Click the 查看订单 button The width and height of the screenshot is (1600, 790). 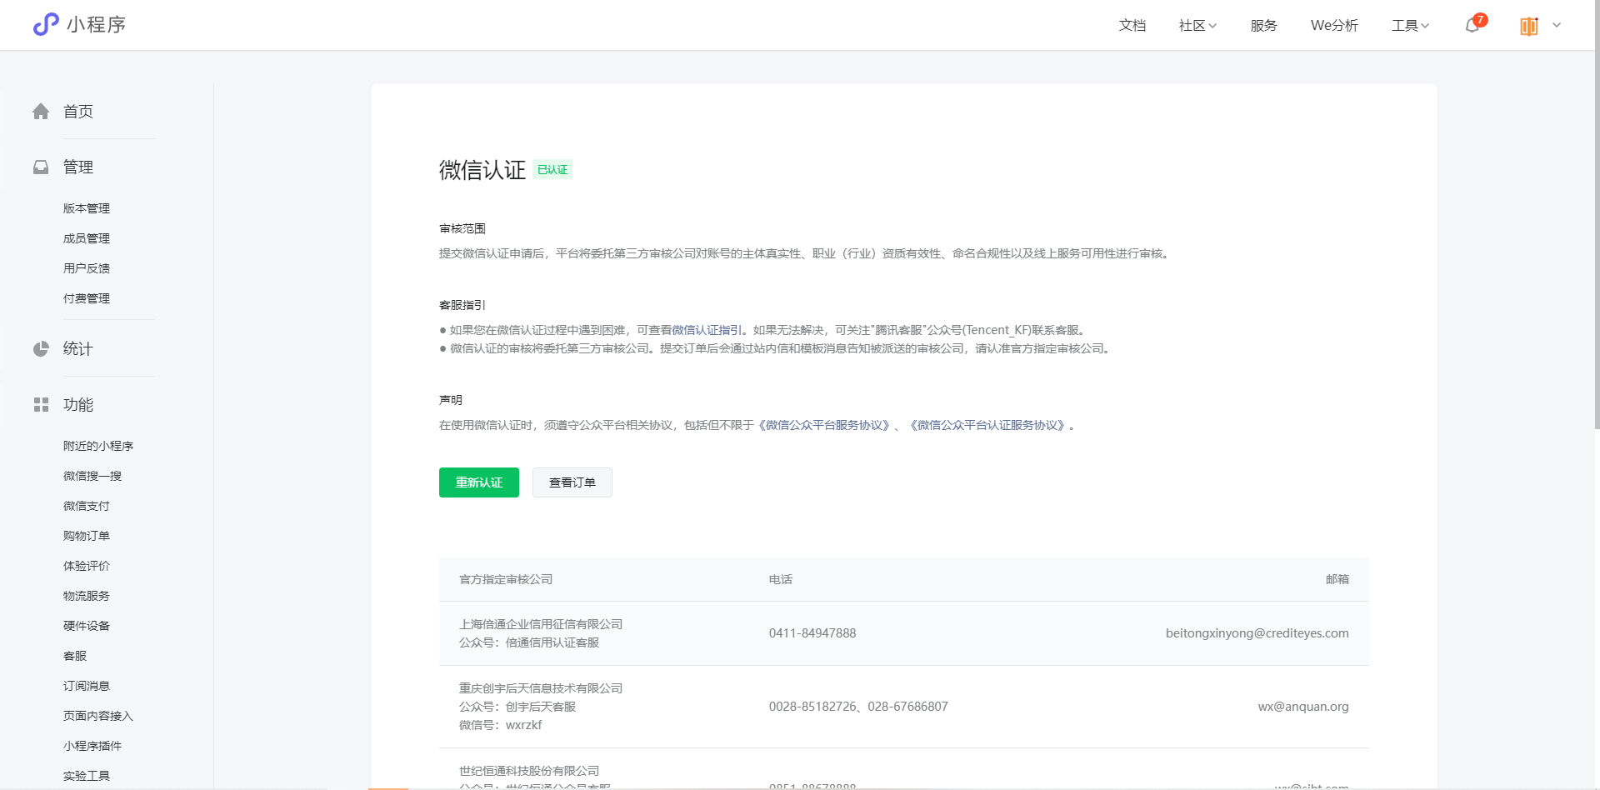(572, 482)
